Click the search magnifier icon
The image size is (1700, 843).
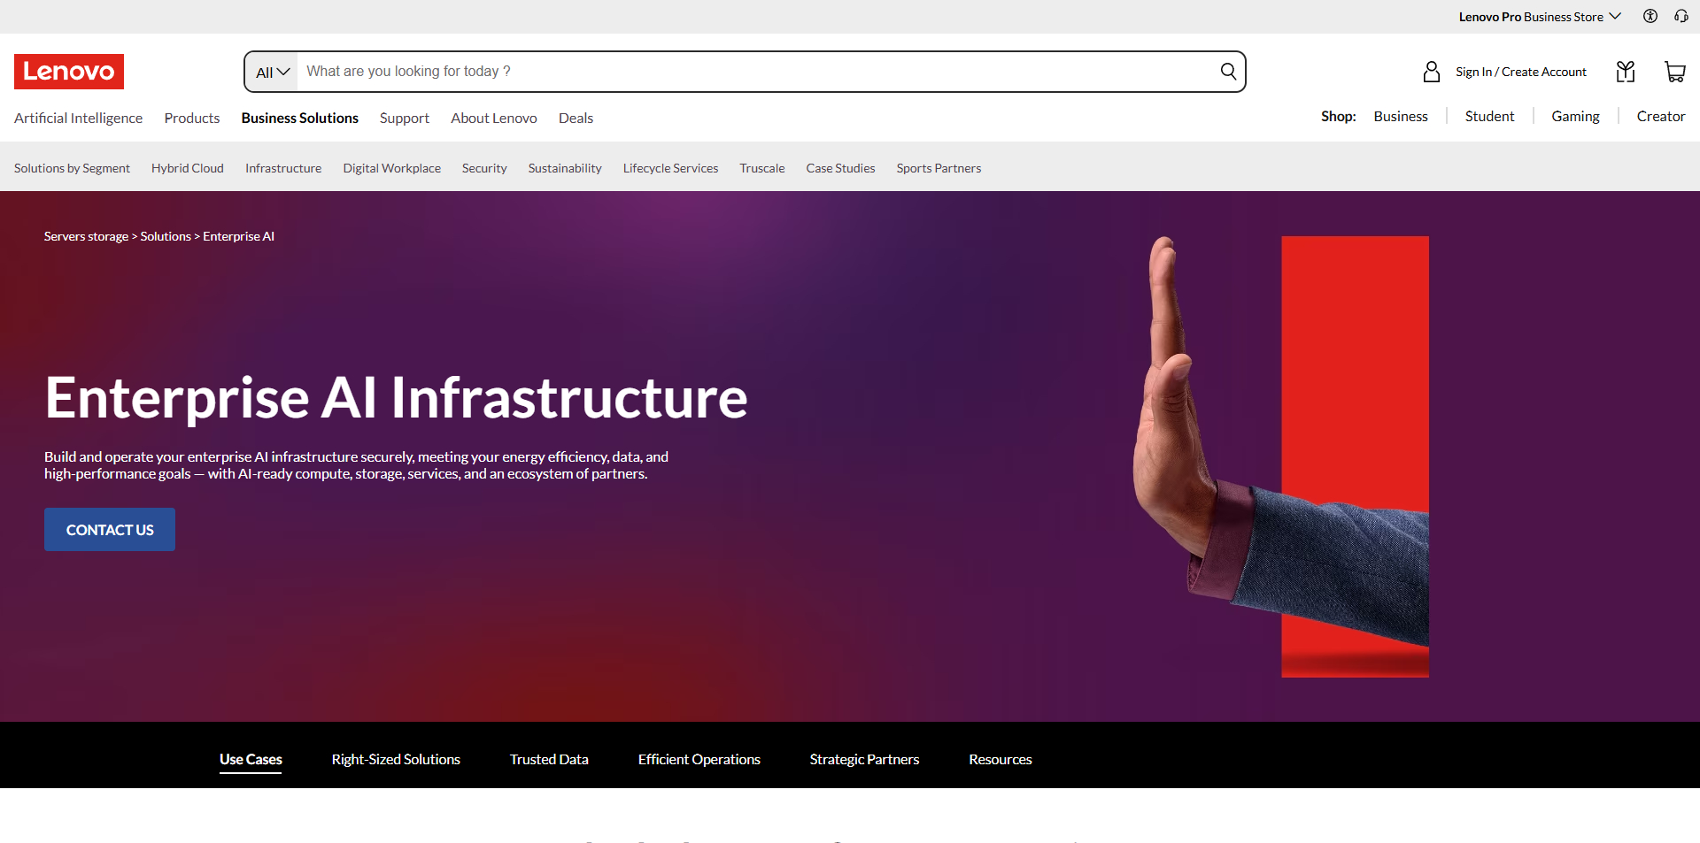[1228, 72]
